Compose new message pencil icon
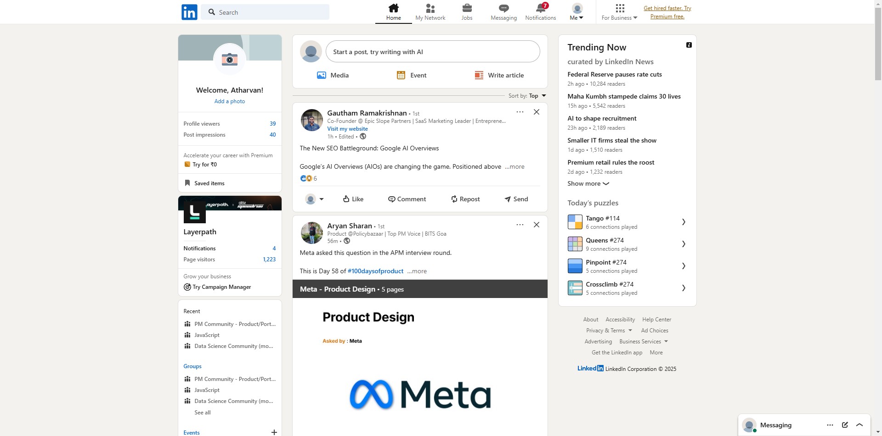This screenshot has width=882, height=436. (x=845, y=425)
